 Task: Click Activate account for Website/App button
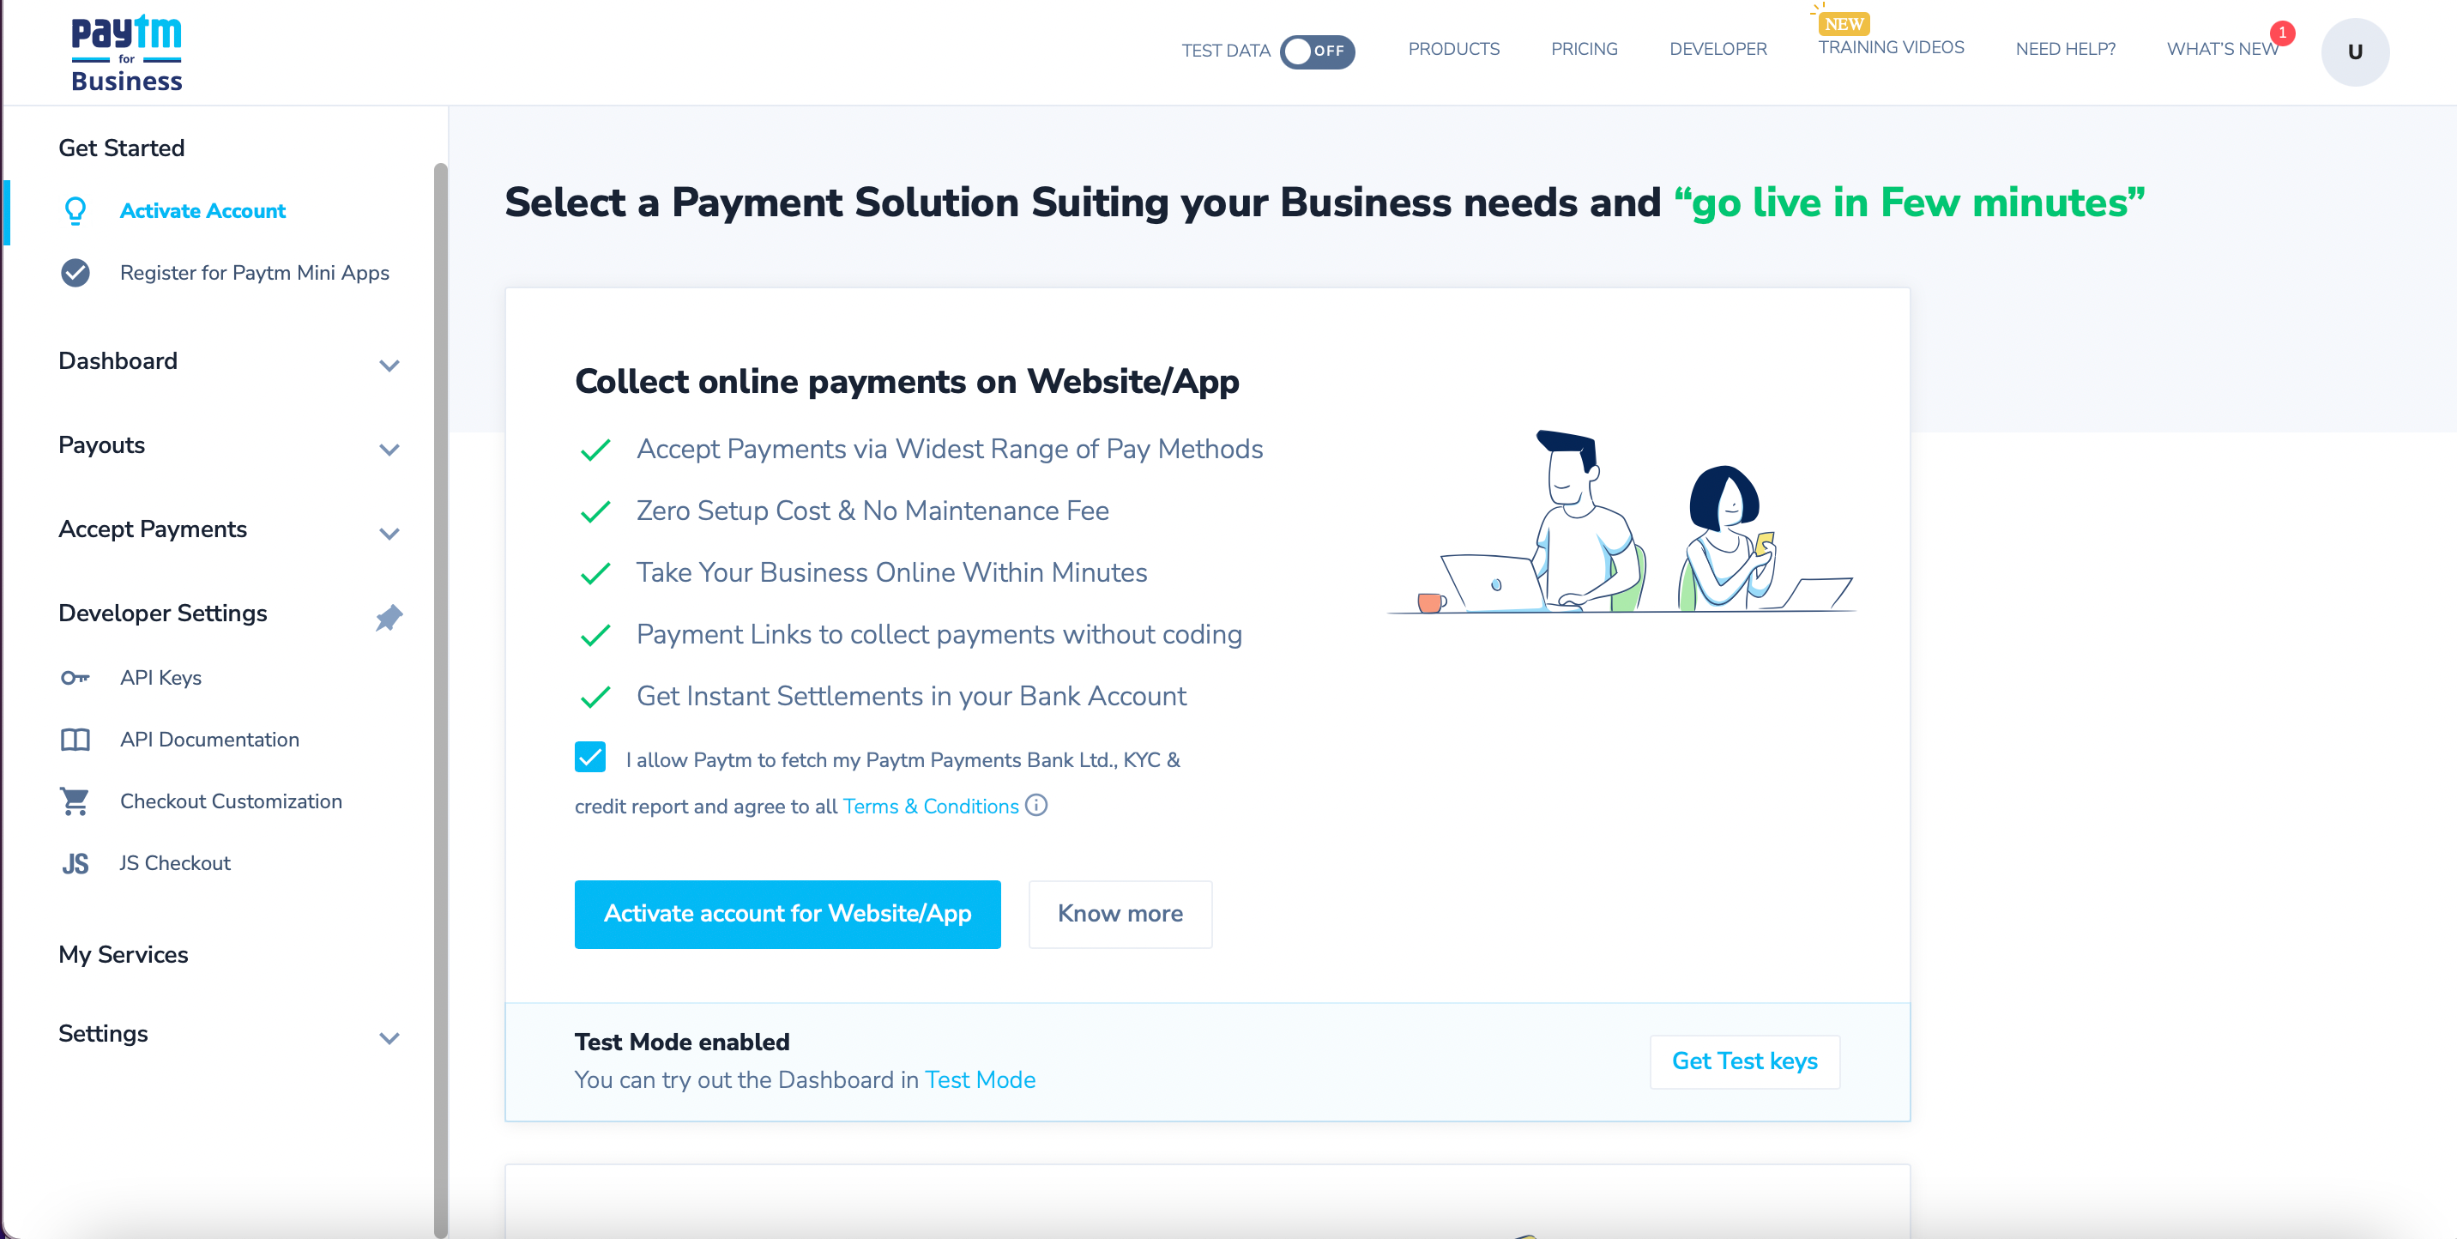click(x=788, y=912)
